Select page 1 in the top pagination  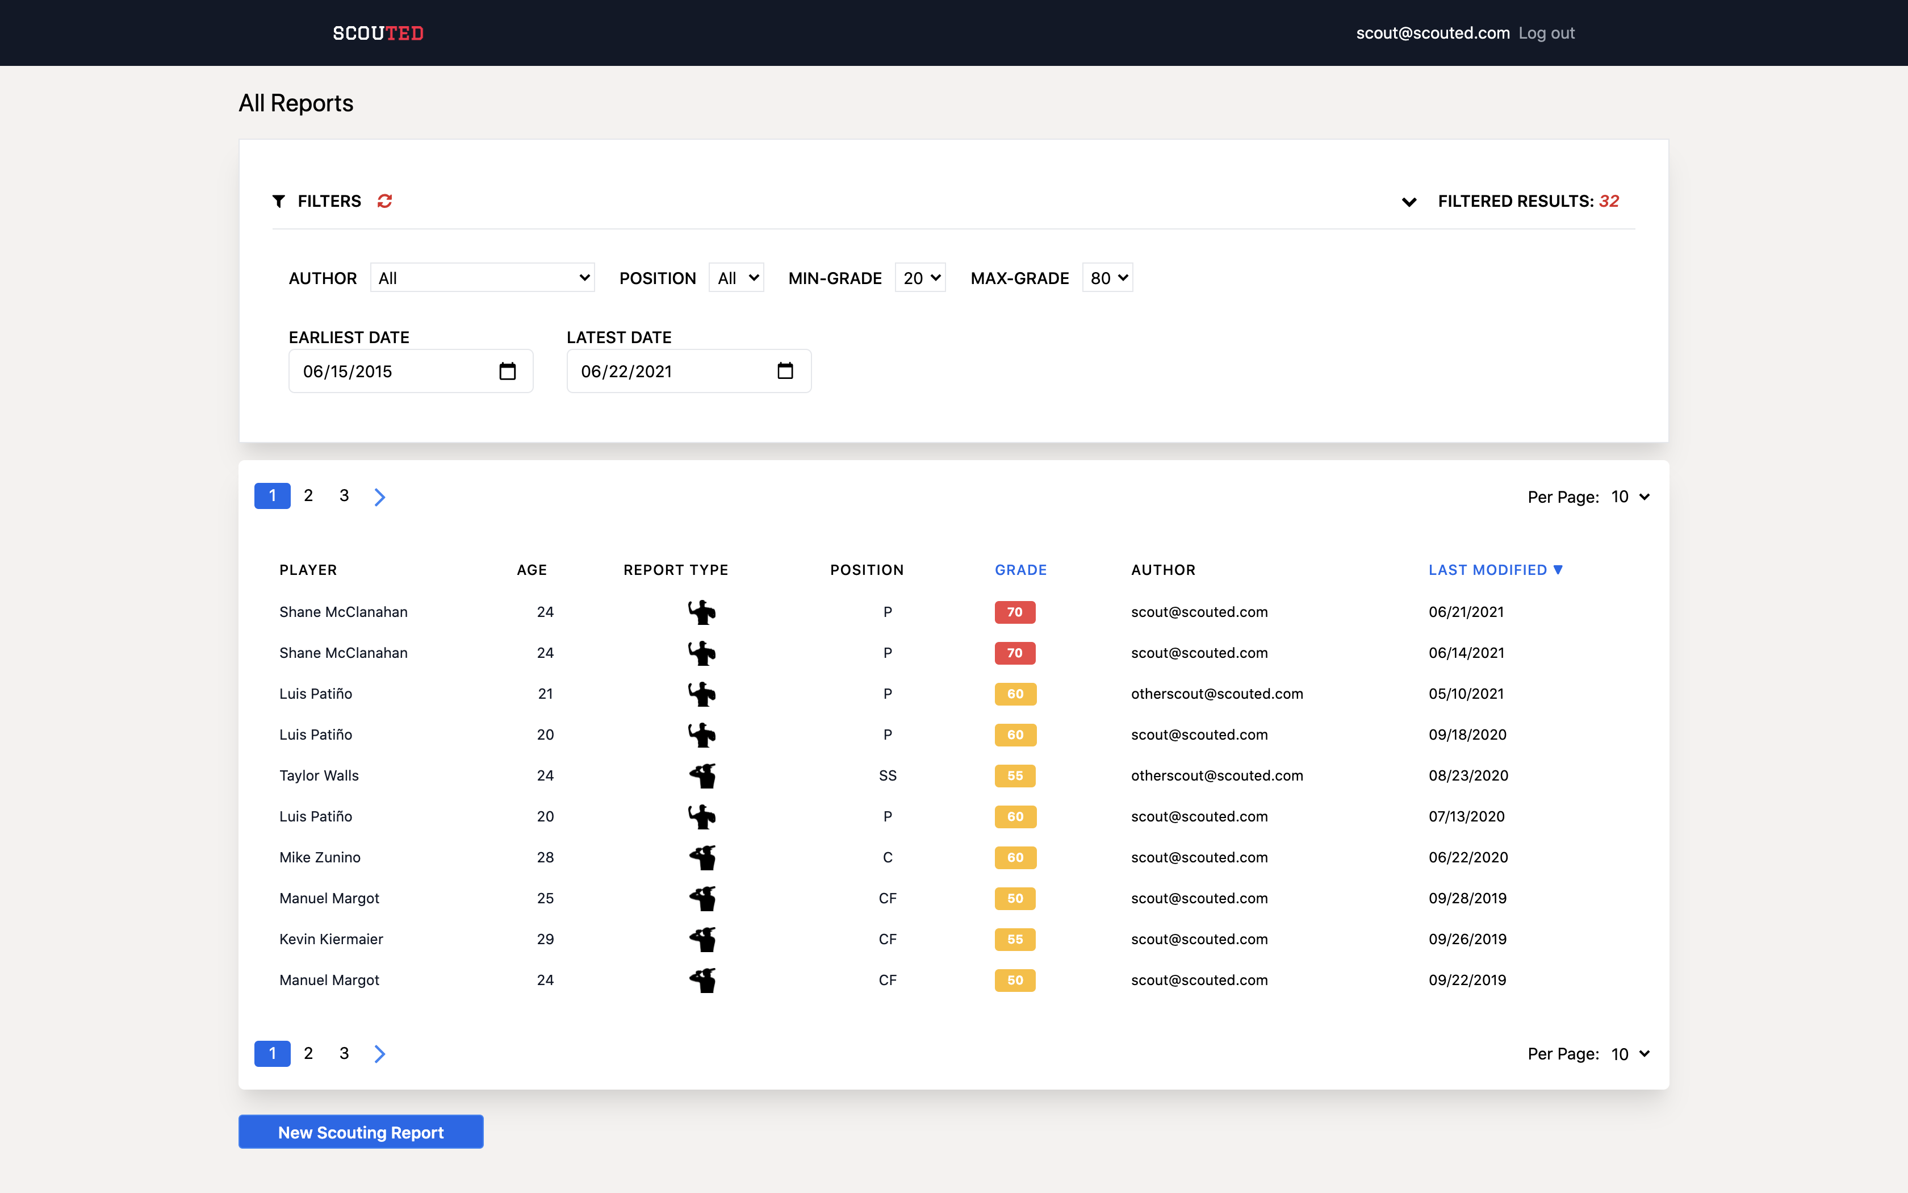point(272,497)
